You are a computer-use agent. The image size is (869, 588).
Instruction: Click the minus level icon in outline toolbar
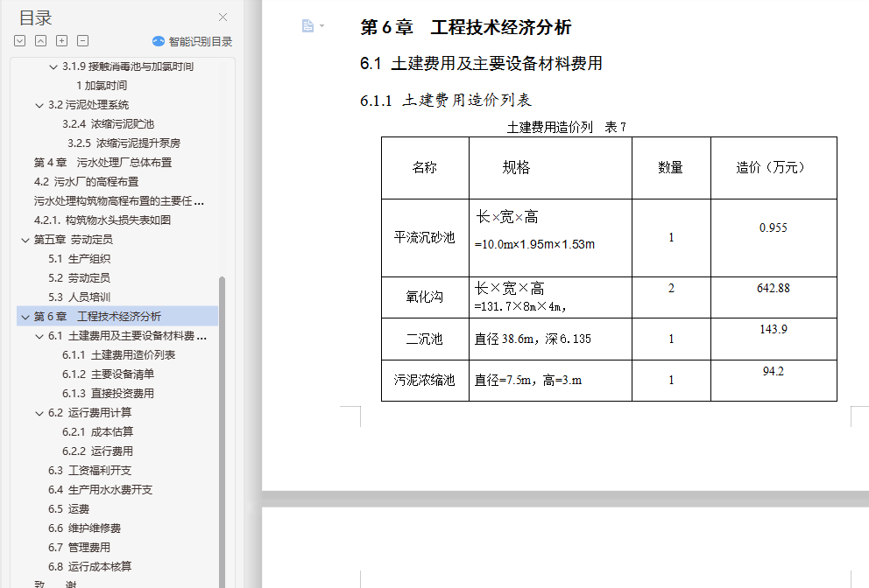82,41
